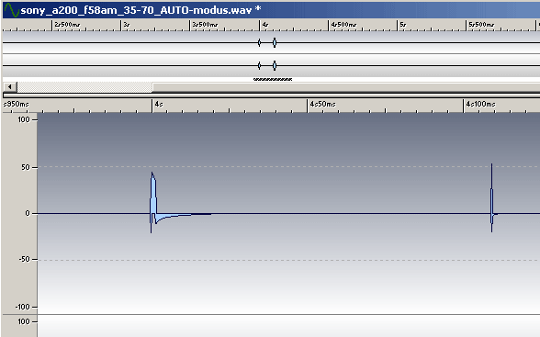Click the title sony_a200_f58am_35-70_AUTO-modus.wav
Viewport: 540px width, 337px height.
pyautogui.click(x=136, y=10)
